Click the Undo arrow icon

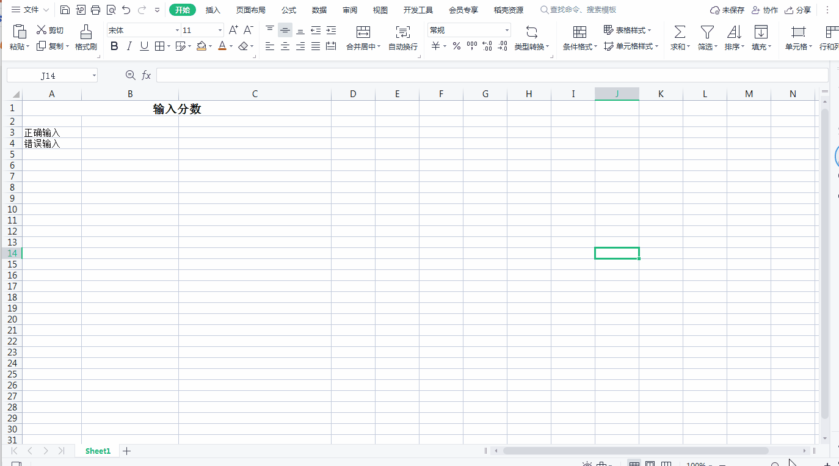click(126, 10)
